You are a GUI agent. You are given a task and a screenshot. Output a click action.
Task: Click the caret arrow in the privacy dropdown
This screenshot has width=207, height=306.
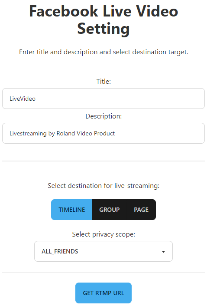point(163,252)
